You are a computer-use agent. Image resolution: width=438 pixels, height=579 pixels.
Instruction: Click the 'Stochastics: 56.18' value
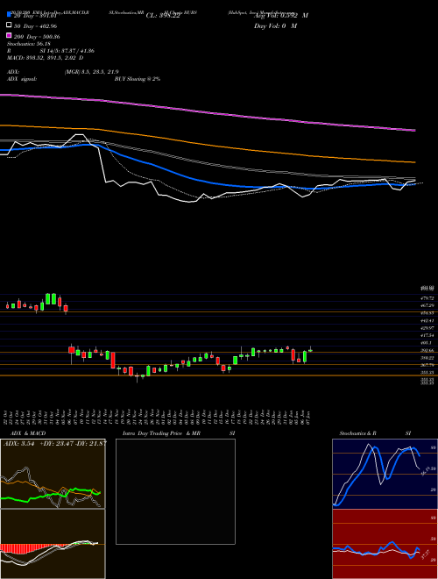pos(29,44)
